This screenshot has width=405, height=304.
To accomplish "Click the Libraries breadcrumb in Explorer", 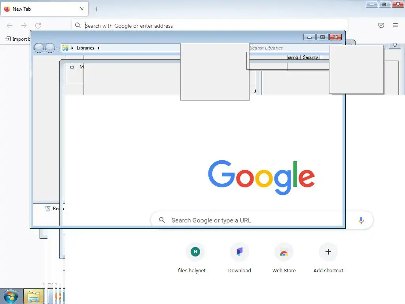I will 85,48.
